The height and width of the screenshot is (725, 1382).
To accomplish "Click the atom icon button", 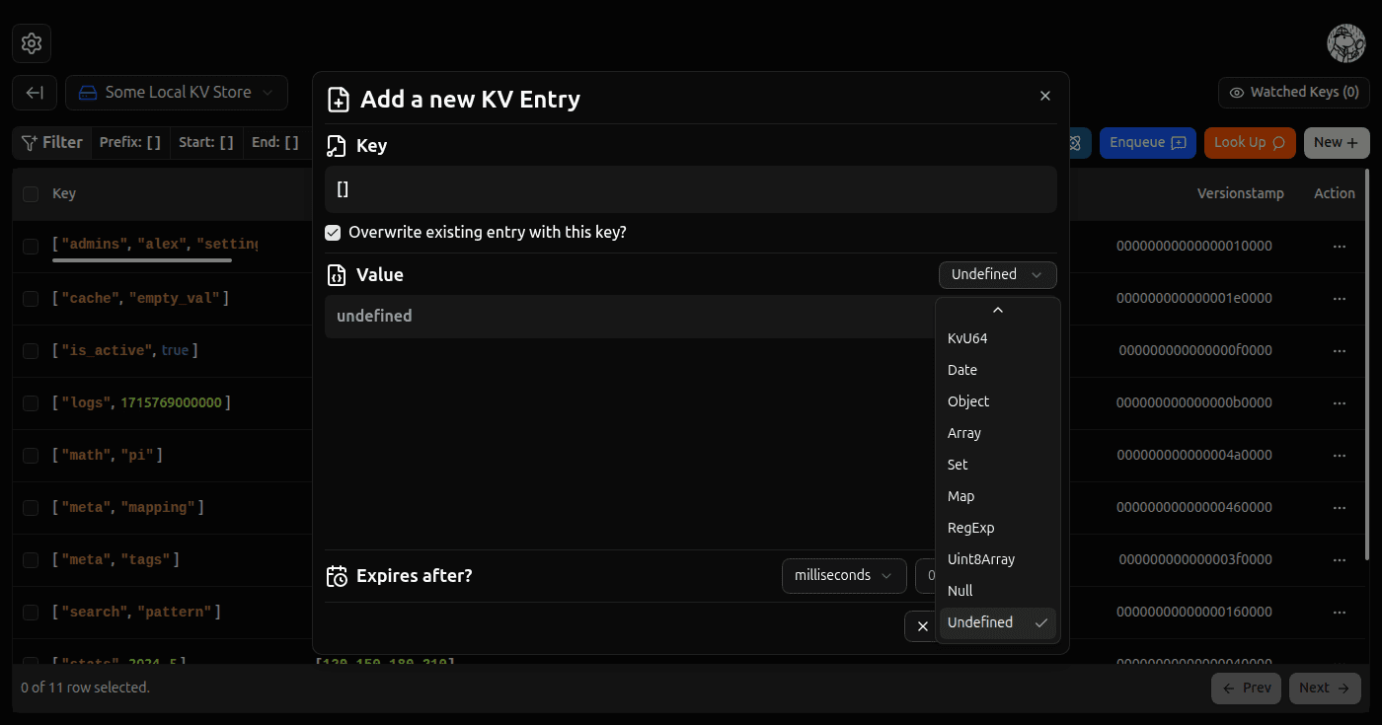I will pos(1075,143).
